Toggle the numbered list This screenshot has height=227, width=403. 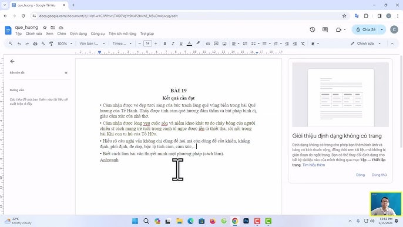276,44
